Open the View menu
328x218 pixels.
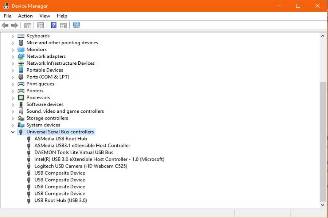click(44, 16)
